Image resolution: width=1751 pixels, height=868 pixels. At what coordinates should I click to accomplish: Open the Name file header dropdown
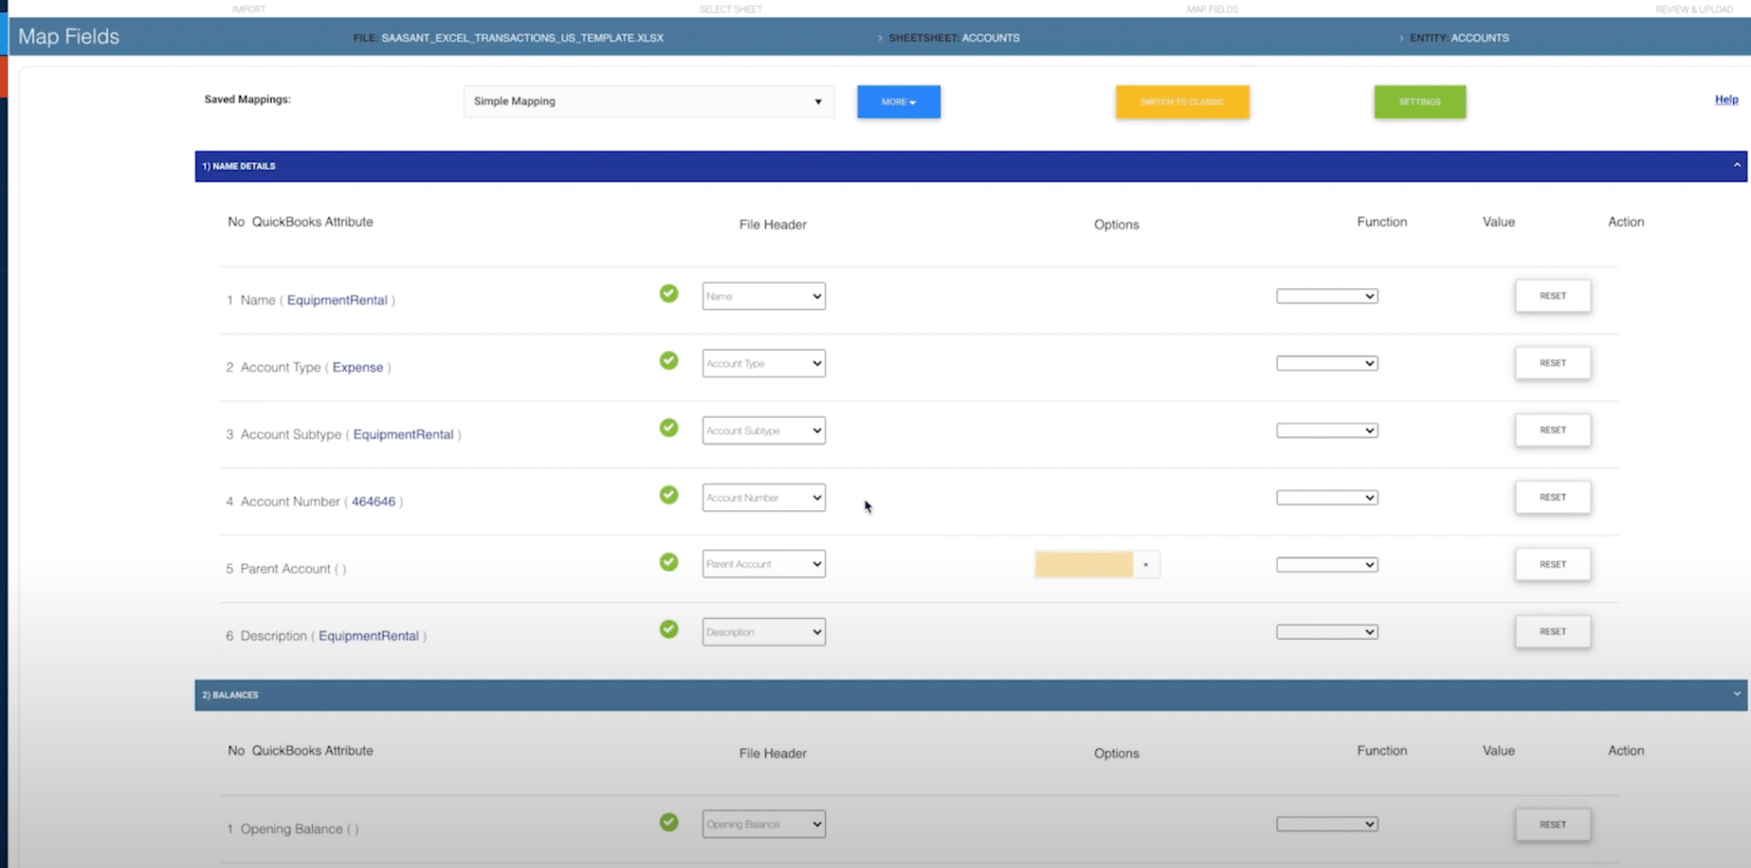[763, 296]
